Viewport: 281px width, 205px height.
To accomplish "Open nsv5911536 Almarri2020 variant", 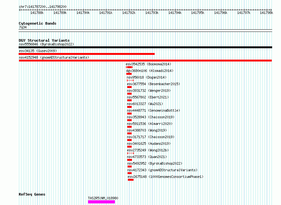I will 150,124.
